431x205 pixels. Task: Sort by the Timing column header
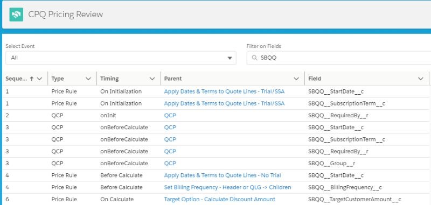coord(109,79)
